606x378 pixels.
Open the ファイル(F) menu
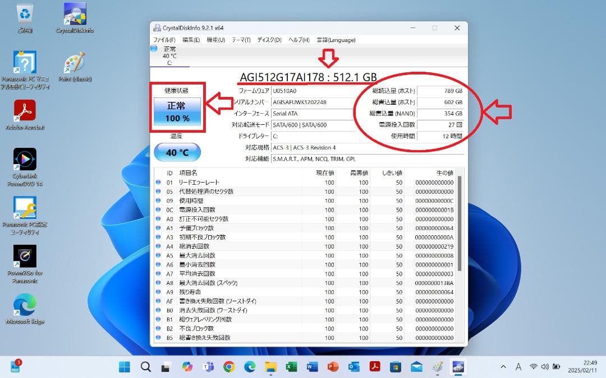(x=163, y=40)
